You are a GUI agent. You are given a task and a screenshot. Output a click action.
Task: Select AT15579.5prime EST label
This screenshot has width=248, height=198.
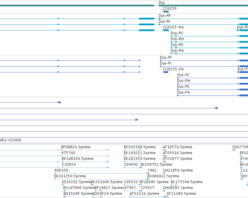click(x=177, y=147)
